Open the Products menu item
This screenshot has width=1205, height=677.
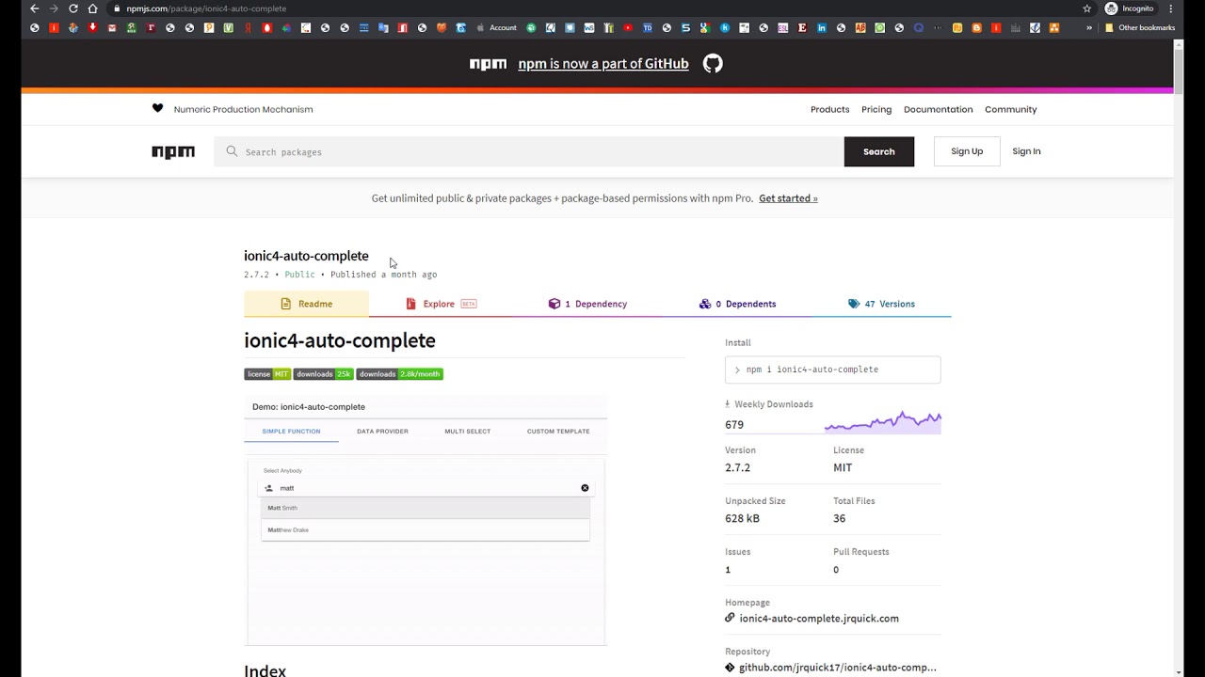coord(830,109)
